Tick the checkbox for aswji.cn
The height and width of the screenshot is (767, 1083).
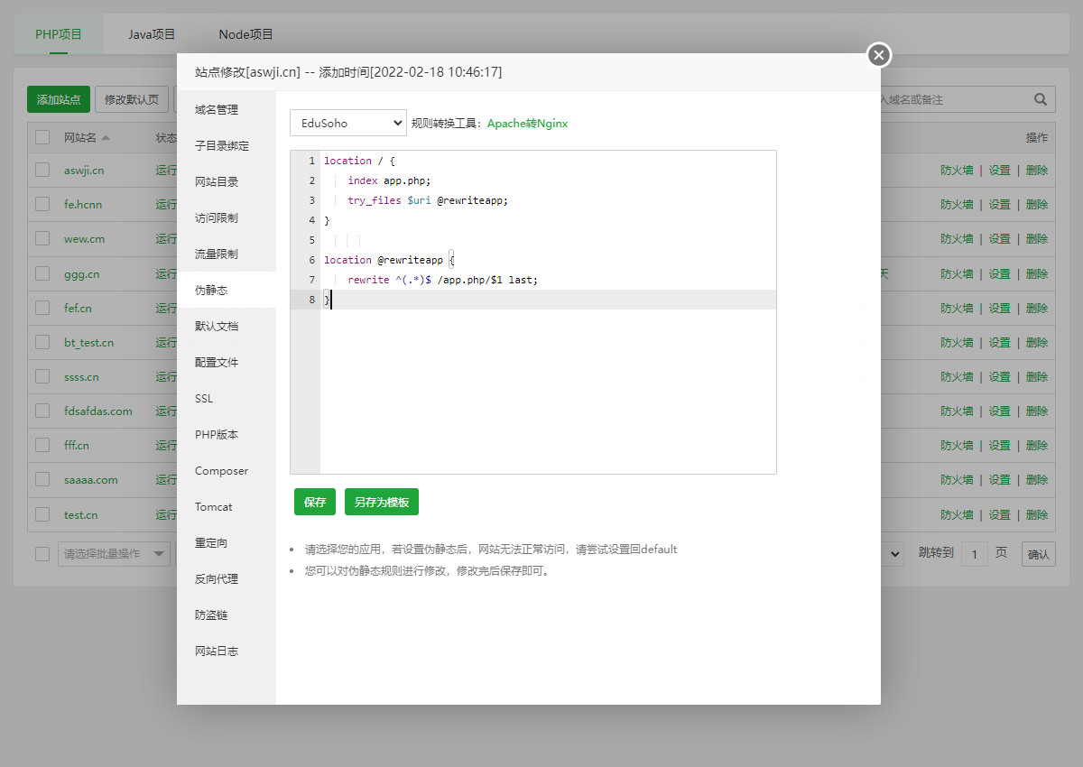coord(42,170)
